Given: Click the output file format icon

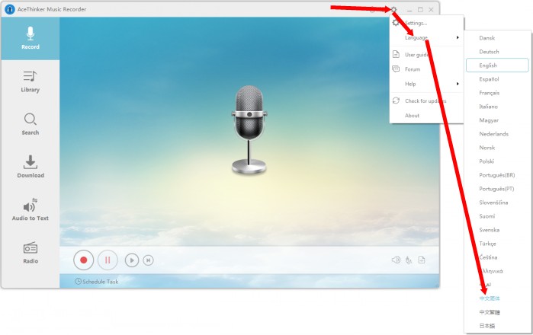Looking at the screenshot, I should click(x=422, y=260).
